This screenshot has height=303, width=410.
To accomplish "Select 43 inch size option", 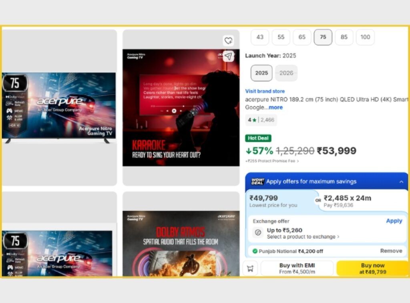I will tap(260, 37).
